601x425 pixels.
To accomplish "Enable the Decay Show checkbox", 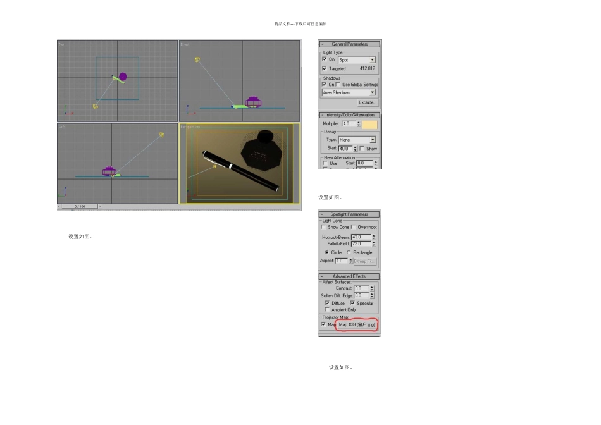I will click(x=362, y=149).
